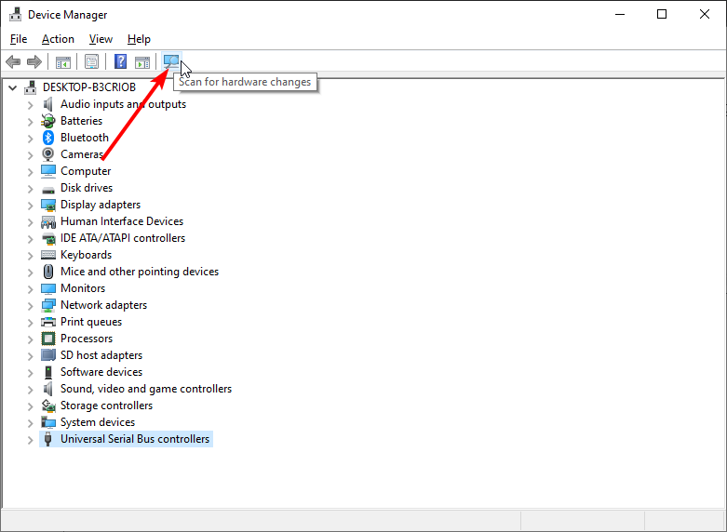Select the System devices label

coord(98,422)
